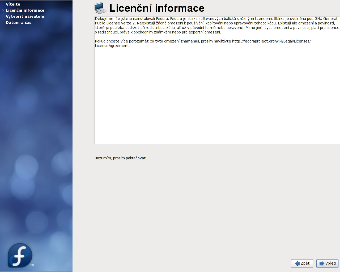This screenshot has width=340, height=272.
Task: Select Licenční informace in the sidebar
Action: coord(25,10)
